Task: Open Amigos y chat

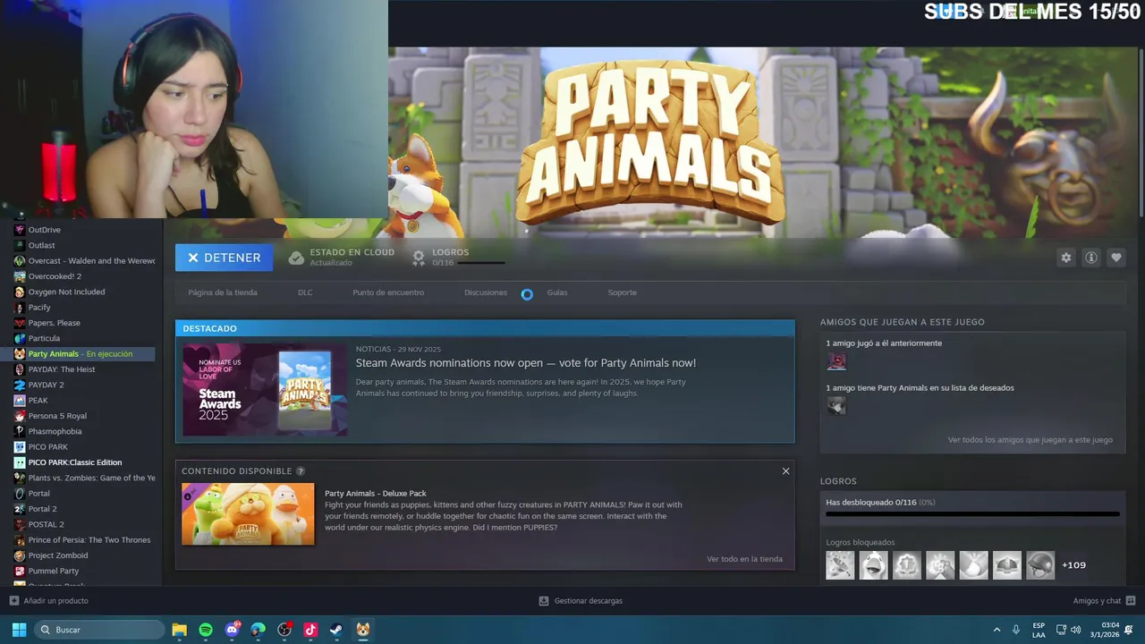Action: (1104, 601)
